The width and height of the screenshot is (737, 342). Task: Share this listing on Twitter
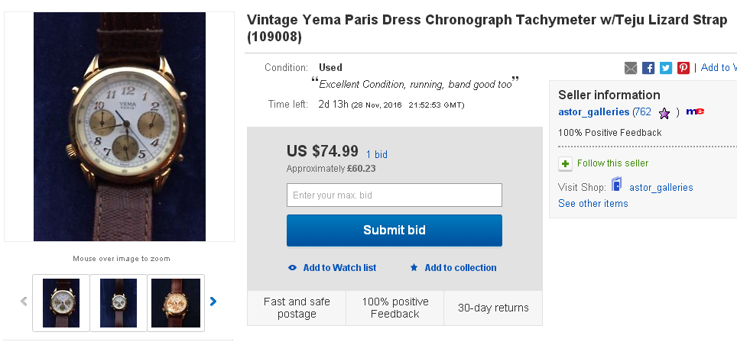pyautogui.click(x=666, y=68)
